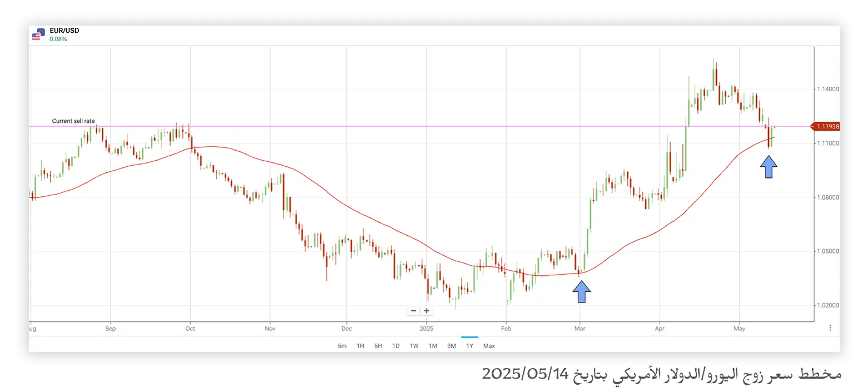Click the 1.05000 price axis label
Image resolution: width=862 pixels, height=392 pixels.
(828, 251)
